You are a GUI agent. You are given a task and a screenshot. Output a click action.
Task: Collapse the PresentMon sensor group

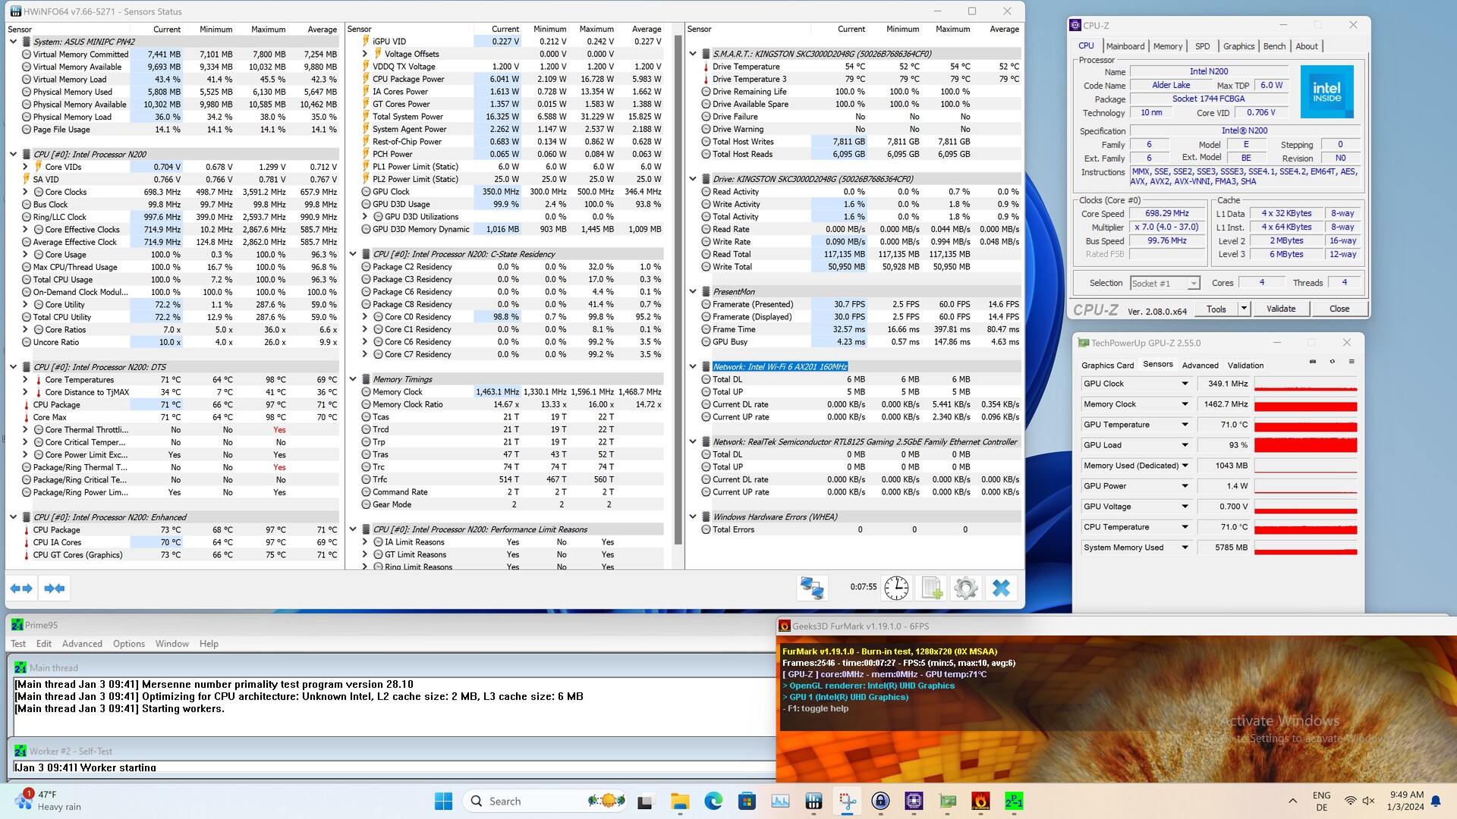[x=693, y=291]
